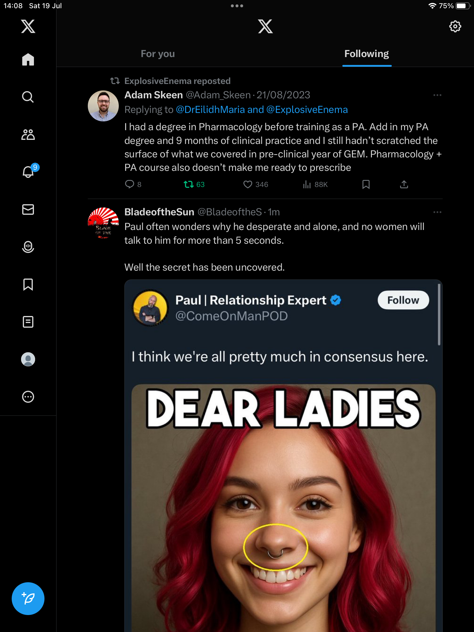474x632 pixels.
Task: Open the Messages envelope icon
Action: 28,209
